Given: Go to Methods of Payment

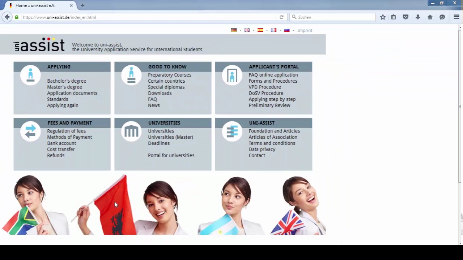Looking at the screenshot, I should pyautogui.click(x=69, y=137).
